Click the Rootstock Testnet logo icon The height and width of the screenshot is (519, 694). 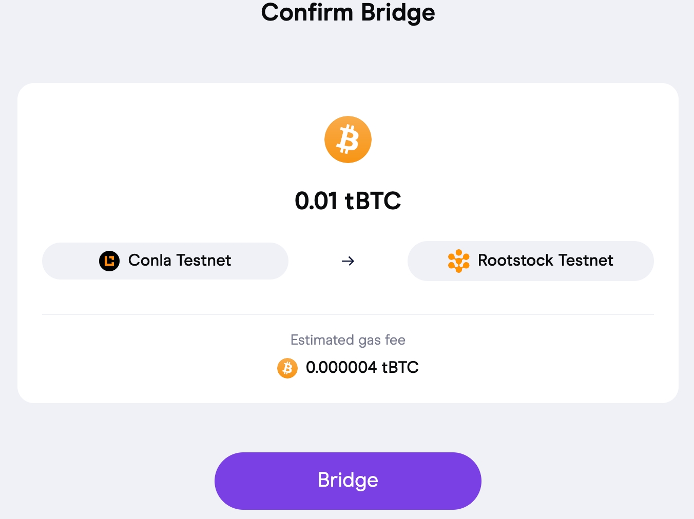coord(458,261)
